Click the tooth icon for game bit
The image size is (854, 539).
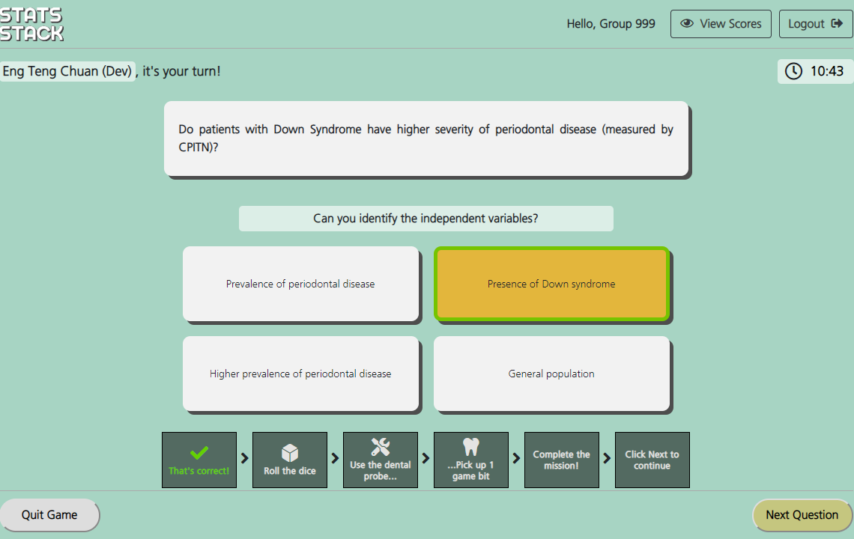pos(471,447)
